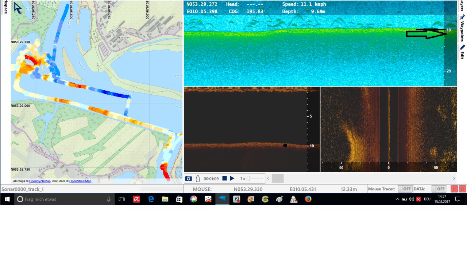Open the Layers side tab
This screenshot has height=262, width=467.
(x=462, y=6)
